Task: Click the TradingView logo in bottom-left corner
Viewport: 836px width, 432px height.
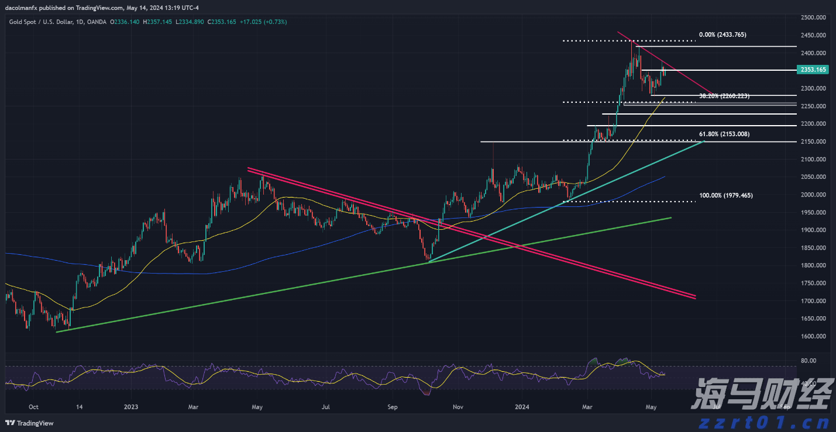Action: point(28,423)
